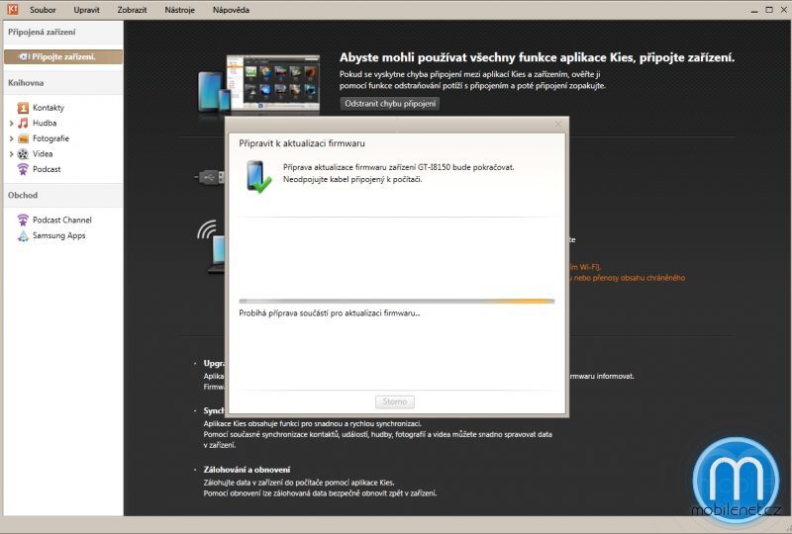The width and height of the screenshot is (792, 534).
Task: Click the firmware preparation progress bar
Action: tap(396, 301)
